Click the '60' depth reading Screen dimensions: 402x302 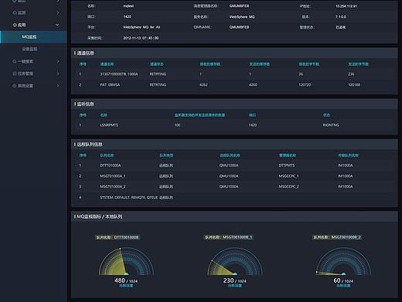337,280
